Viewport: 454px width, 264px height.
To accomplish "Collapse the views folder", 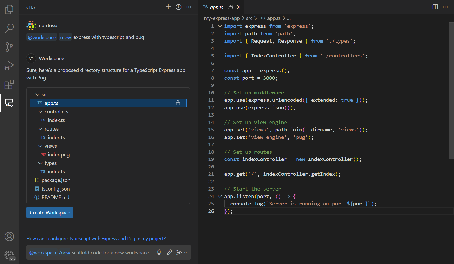I will coord(40,146).
